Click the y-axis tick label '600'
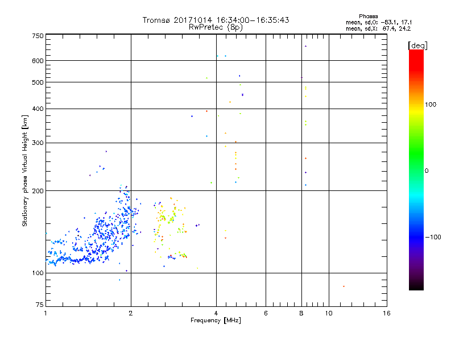Viewport: 455px width, 341px height. pos(38,61)
